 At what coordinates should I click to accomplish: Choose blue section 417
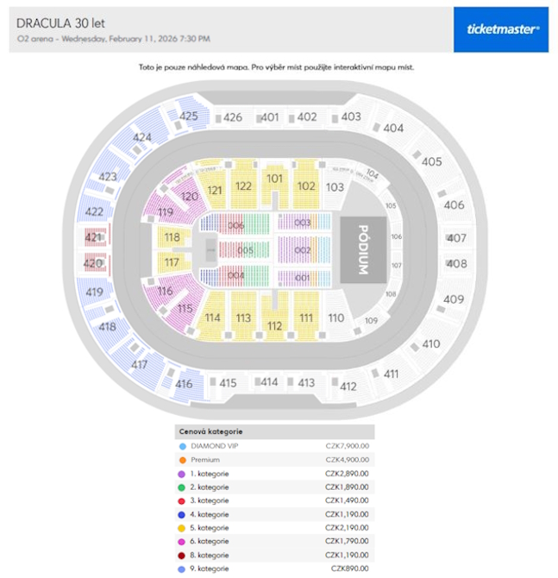coord(139,365)
